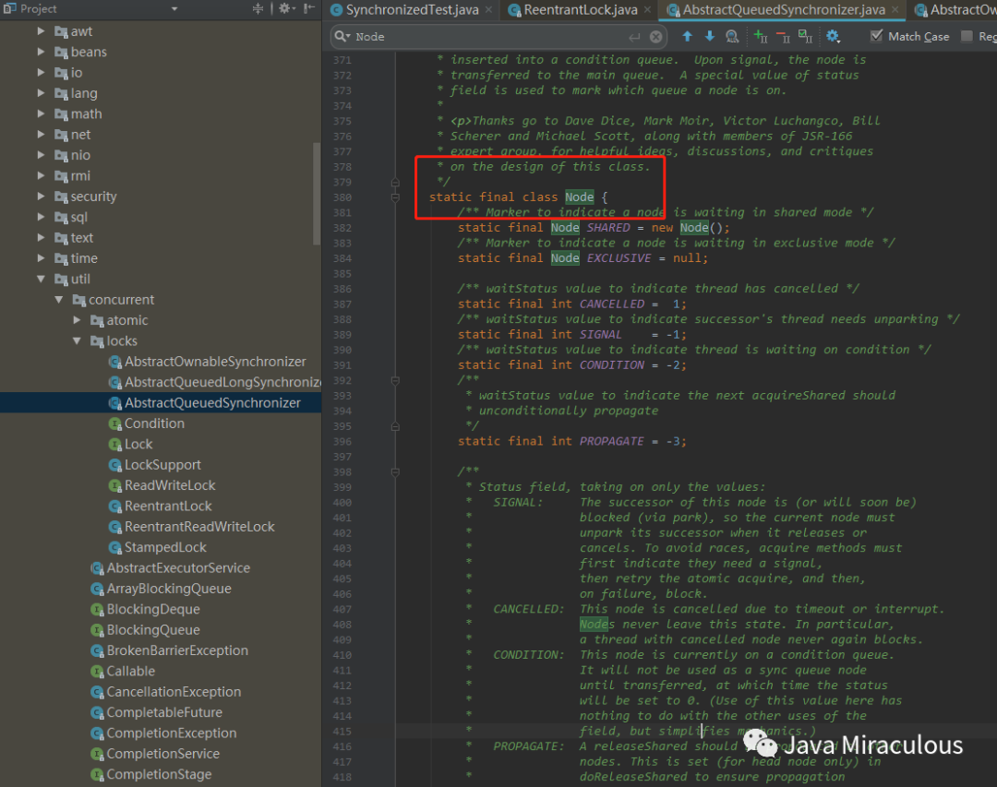Open the Lock interface
Screen dimensions: 997x787
[x=138, y=444]
